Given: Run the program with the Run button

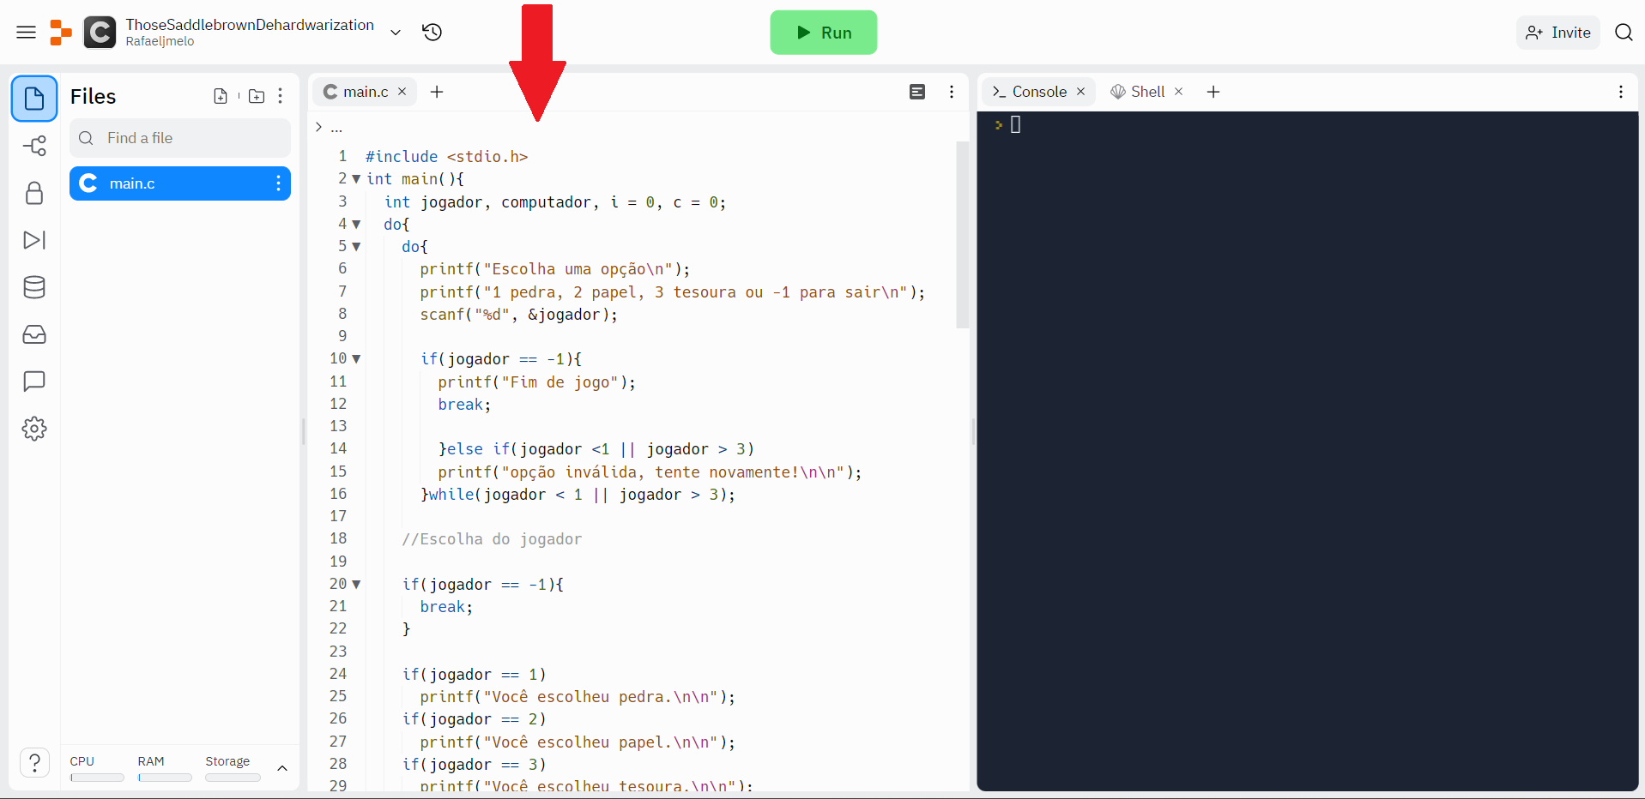Looking at the screenshot, I should click(823, 32).
